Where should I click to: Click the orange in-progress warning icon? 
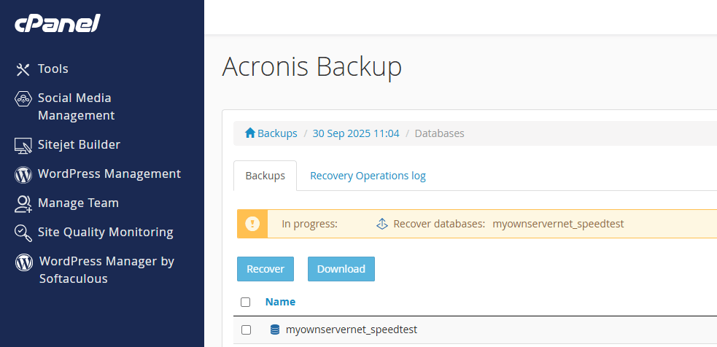coord(252,224)
